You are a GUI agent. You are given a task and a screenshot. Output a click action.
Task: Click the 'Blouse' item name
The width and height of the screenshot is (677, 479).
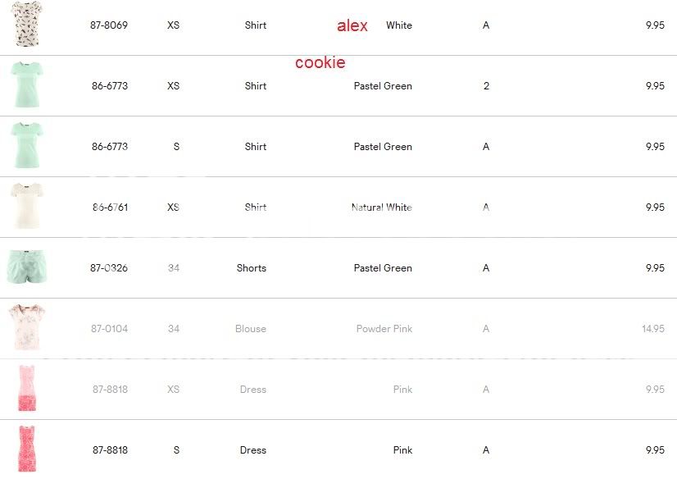point(250,329)
